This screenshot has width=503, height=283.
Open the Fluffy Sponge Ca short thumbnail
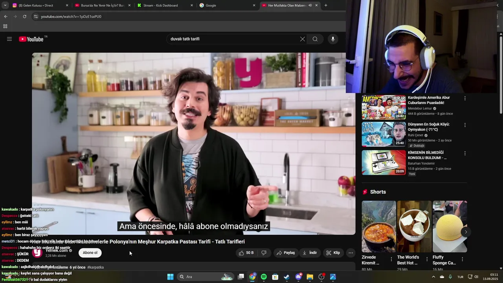point(450,226)
